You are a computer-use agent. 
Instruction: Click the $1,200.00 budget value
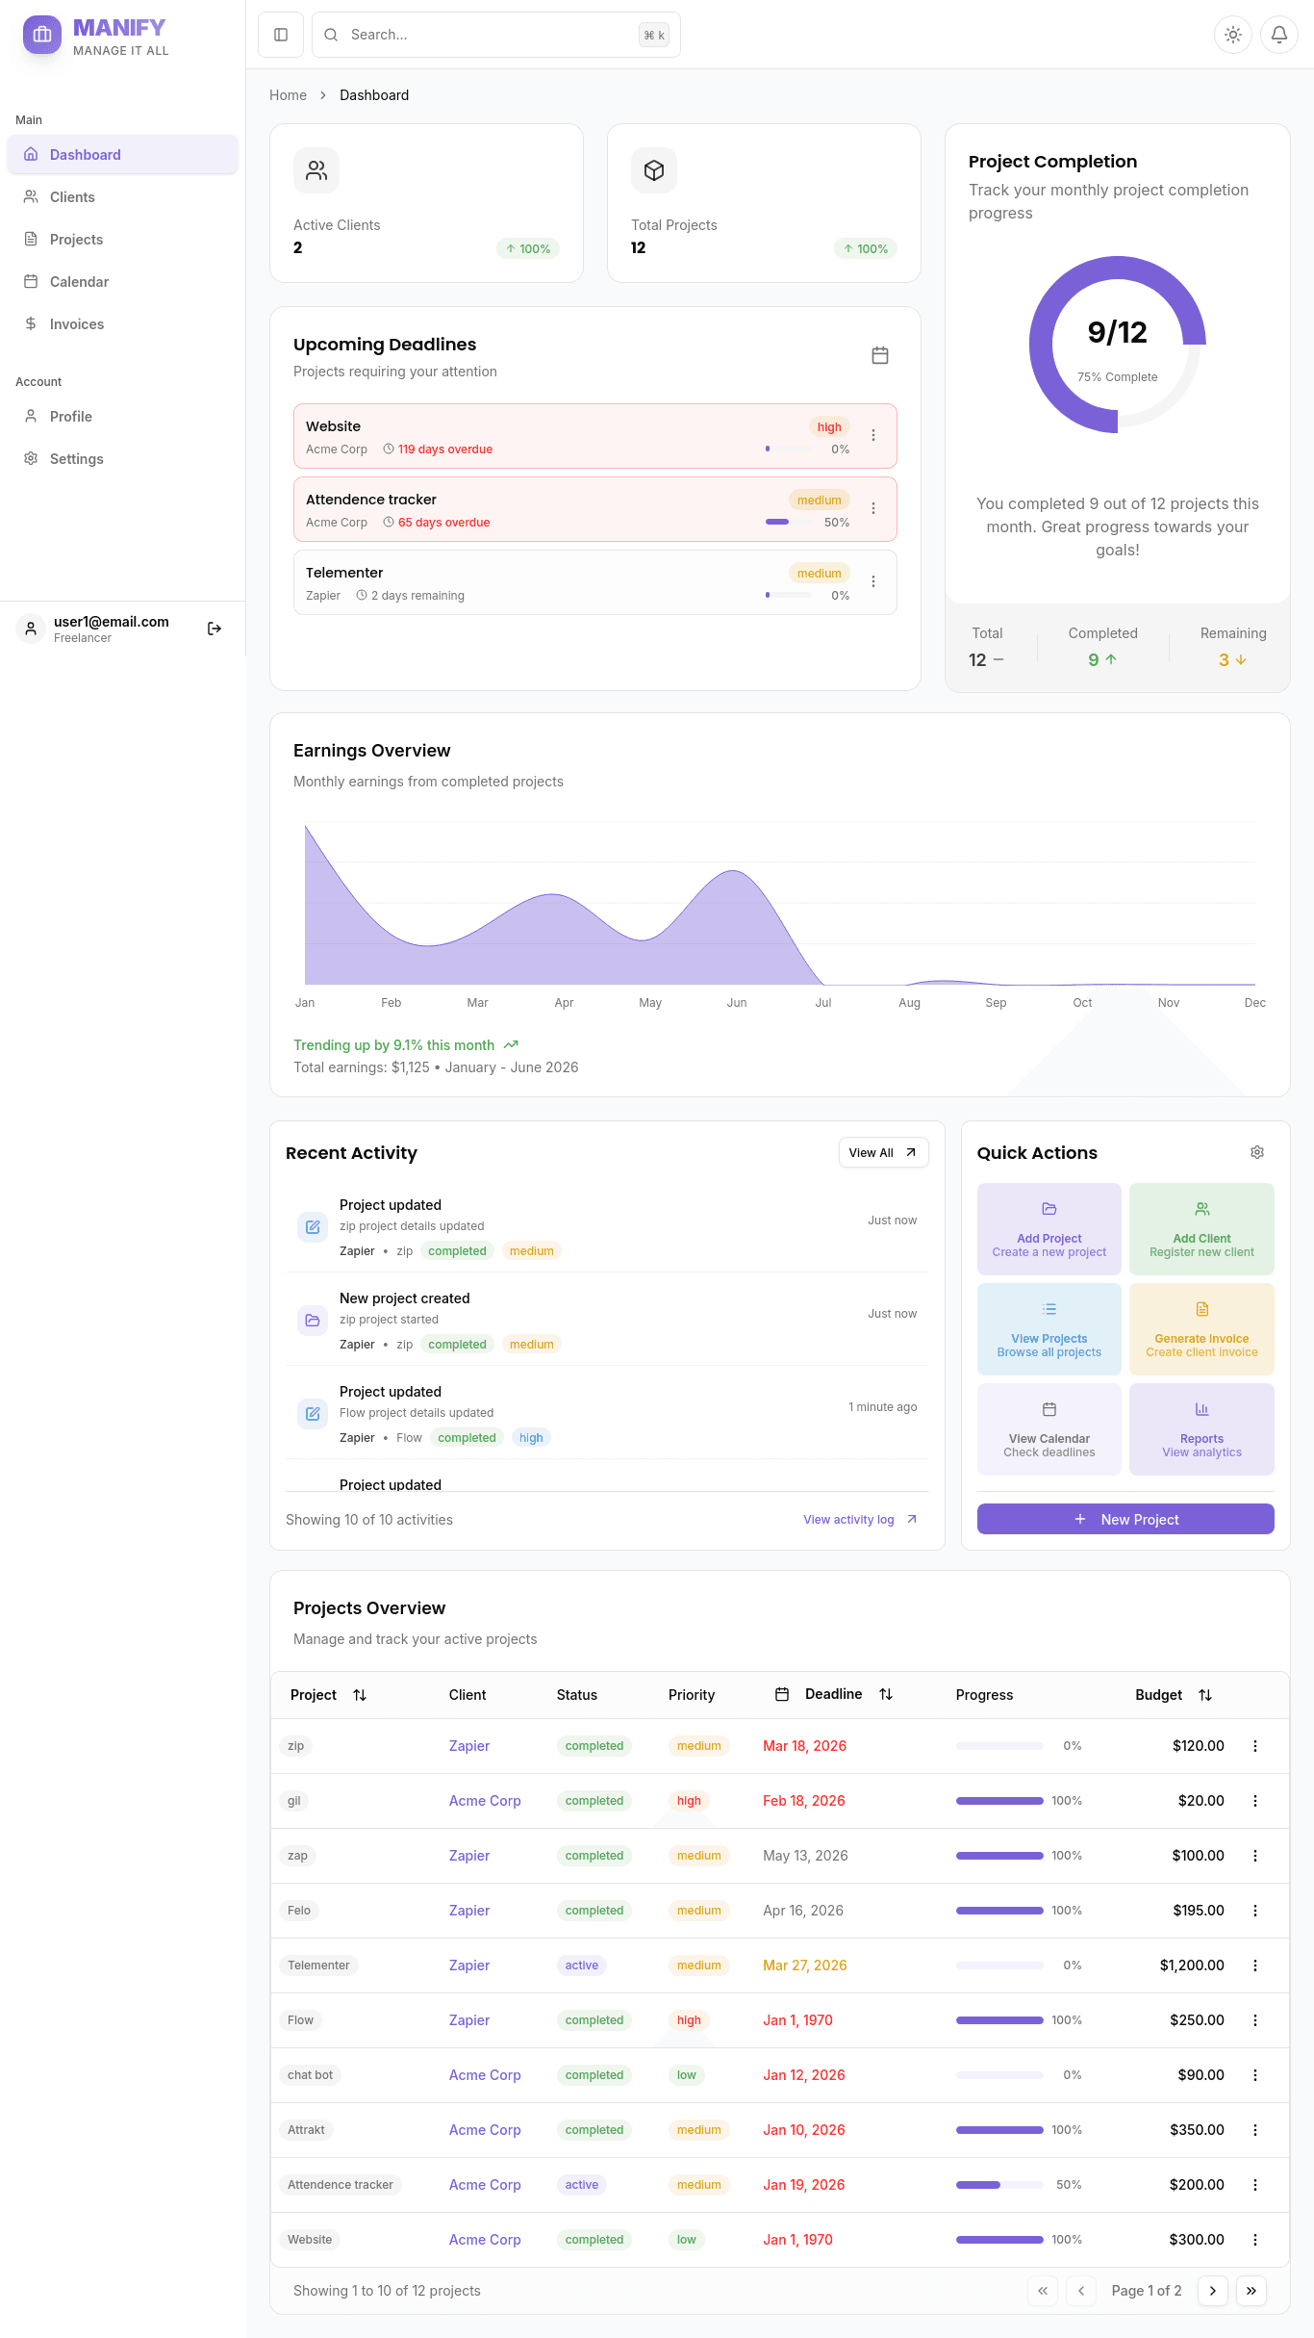pos(1192,1965)
